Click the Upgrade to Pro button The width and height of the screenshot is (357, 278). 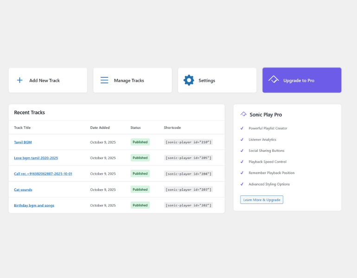pos(302,80)
